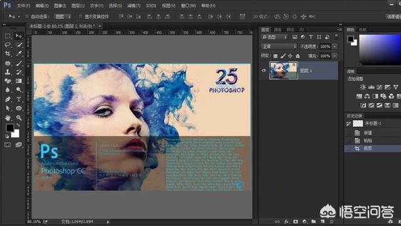The width and height of the screenshot is (401, 226).
Task: Select the Clone Stamp tool
Action: 8,72
